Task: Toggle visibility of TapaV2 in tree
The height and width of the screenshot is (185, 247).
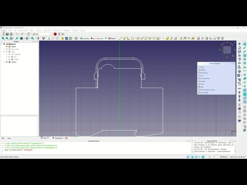Action: click(7, 62)
